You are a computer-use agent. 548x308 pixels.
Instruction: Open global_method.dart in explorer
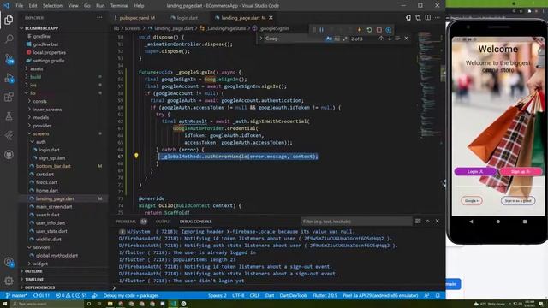coord(57,255)
